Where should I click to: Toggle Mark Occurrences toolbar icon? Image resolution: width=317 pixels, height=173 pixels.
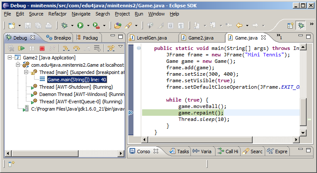160,25
